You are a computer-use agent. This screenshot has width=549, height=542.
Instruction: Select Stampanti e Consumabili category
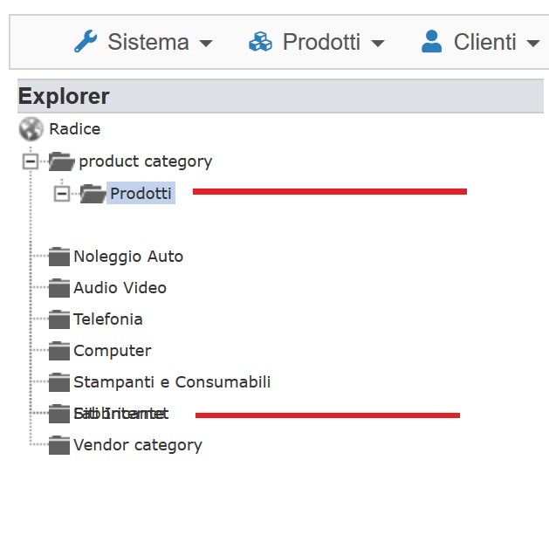coord(172,382)
